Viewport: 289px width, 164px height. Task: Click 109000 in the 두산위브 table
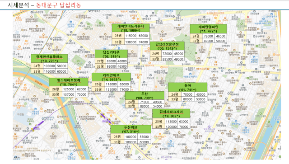pyautogui.click(x=131, y=142)
